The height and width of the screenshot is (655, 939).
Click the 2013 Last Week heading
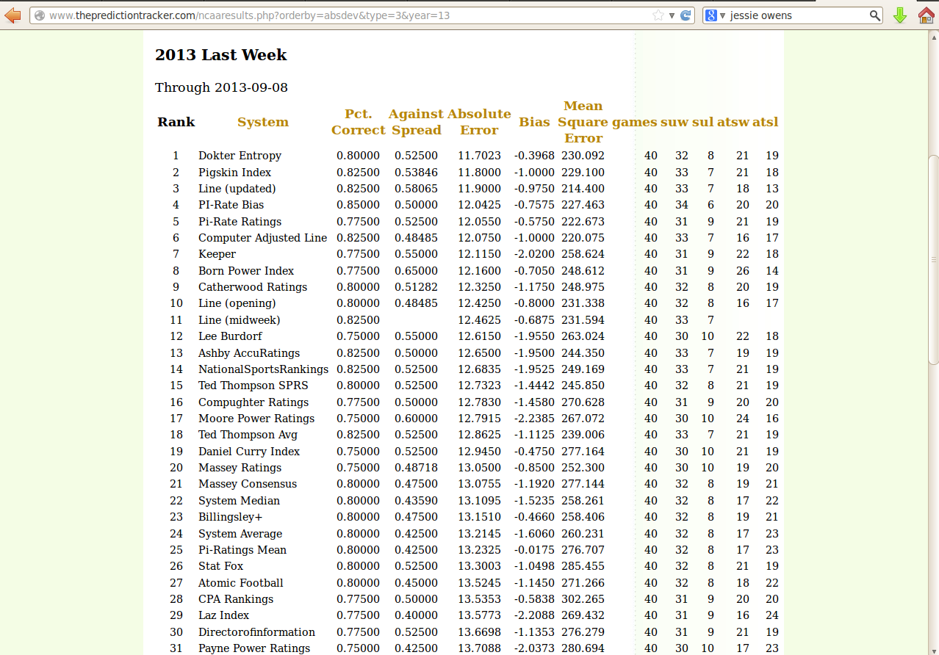[x=221, y=55]
